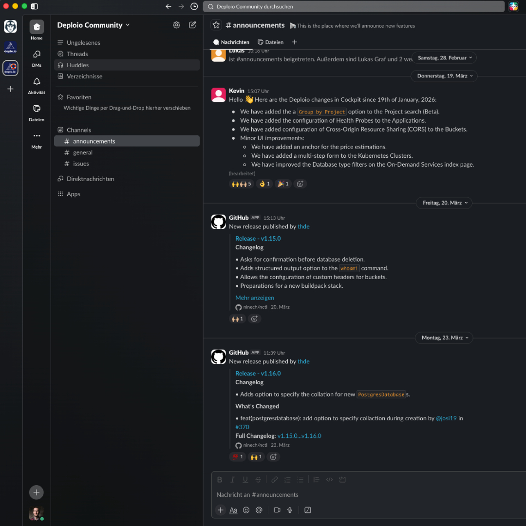This screenshot has width=526, height=526.
Task: Open attachment plus menu in composer
Action: 221,510
